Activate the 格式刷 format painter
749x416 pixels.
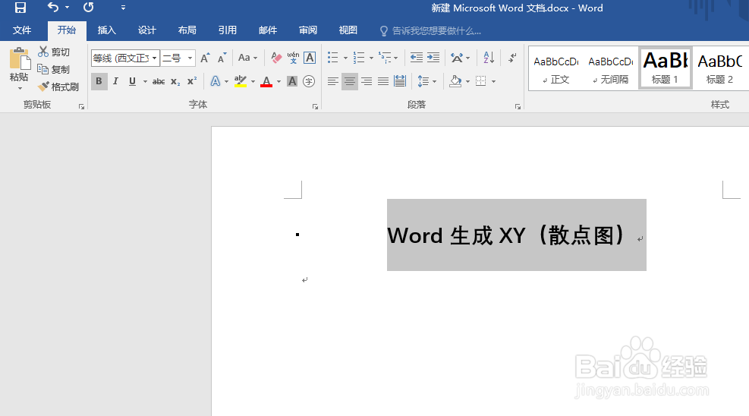[58, 87]
